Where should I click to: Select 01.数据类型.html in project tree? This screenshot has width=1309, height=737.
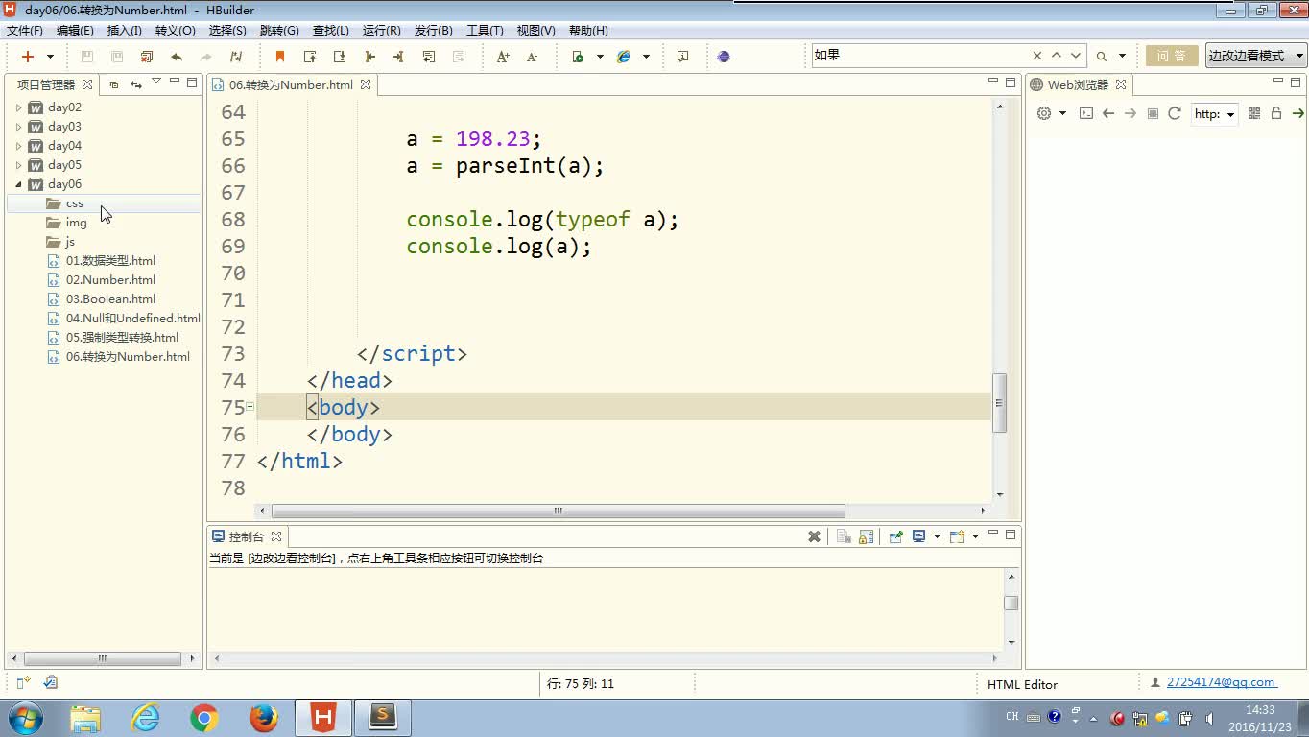(110, 261)
